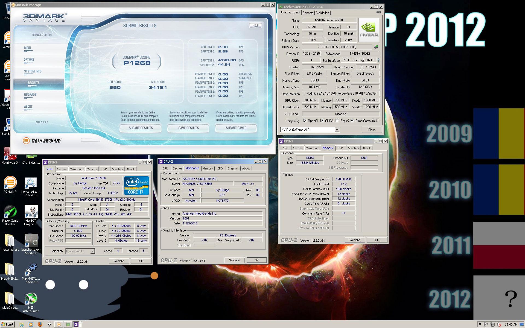Open About tab in CPU-Z Memory window
Viewport: 525px width, 328px height.
(366, 148)
